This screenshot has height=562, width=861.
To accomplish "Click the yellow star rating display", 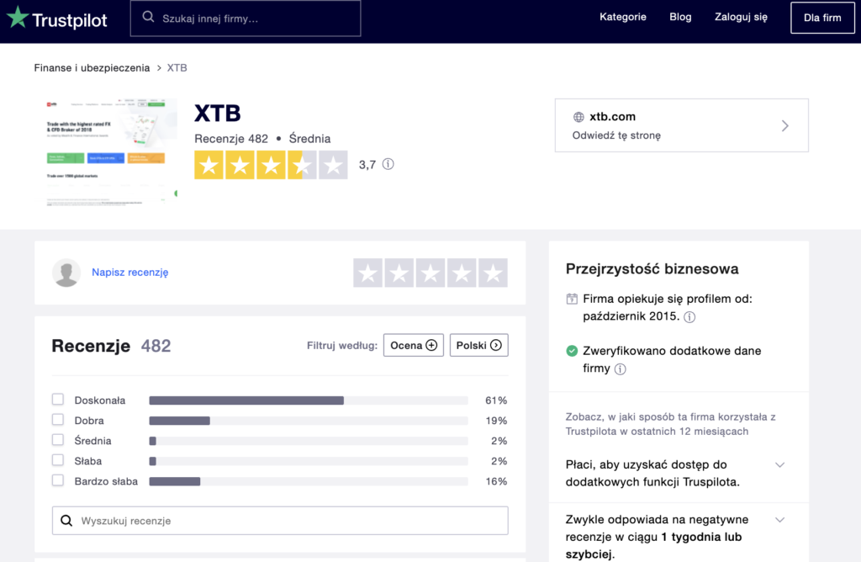I will tap(271, 165).
